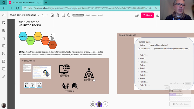194x109 pixels.
Task: Share the mural
Action: [147, 15]
